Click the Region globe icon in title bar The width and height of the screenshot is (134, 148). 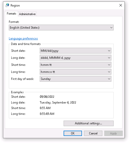(x=7, y=5)
